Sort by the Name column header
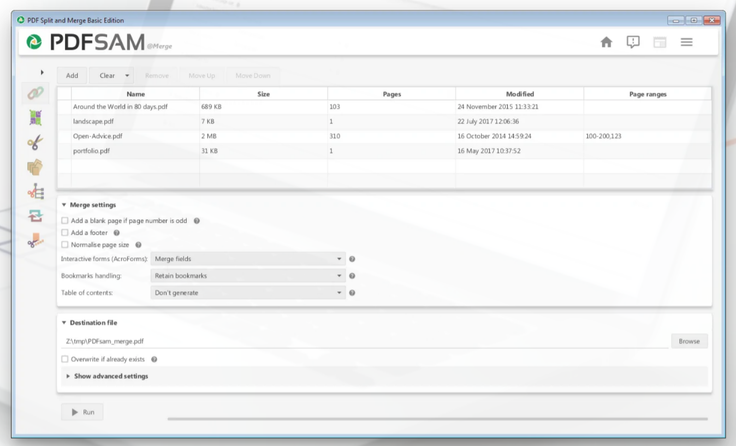 [x=135, y=94]
